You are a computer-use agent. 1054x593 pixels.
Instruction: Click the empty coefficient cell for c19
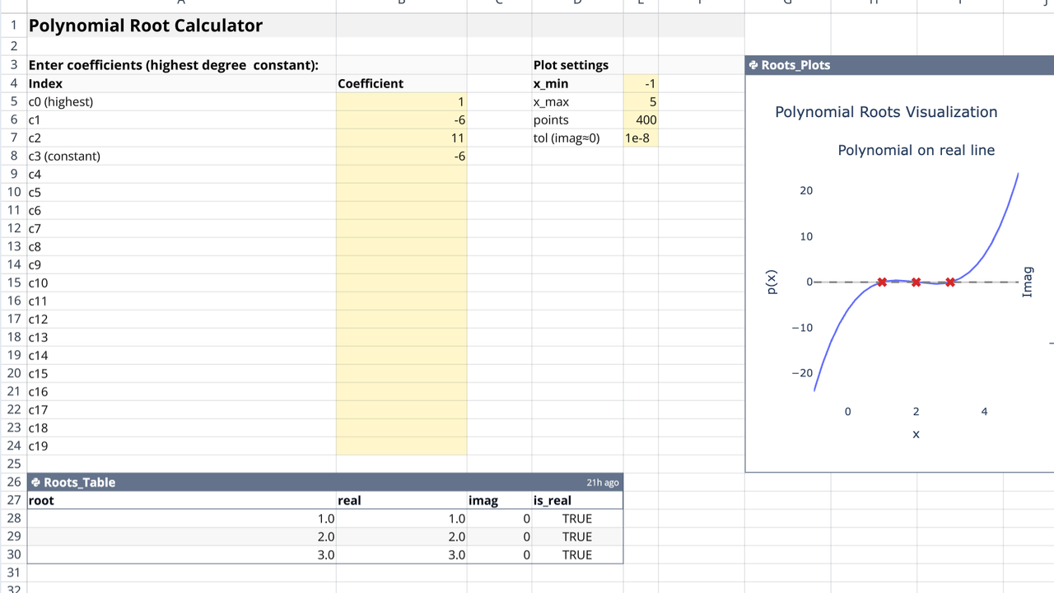click(x=402, y=446)
